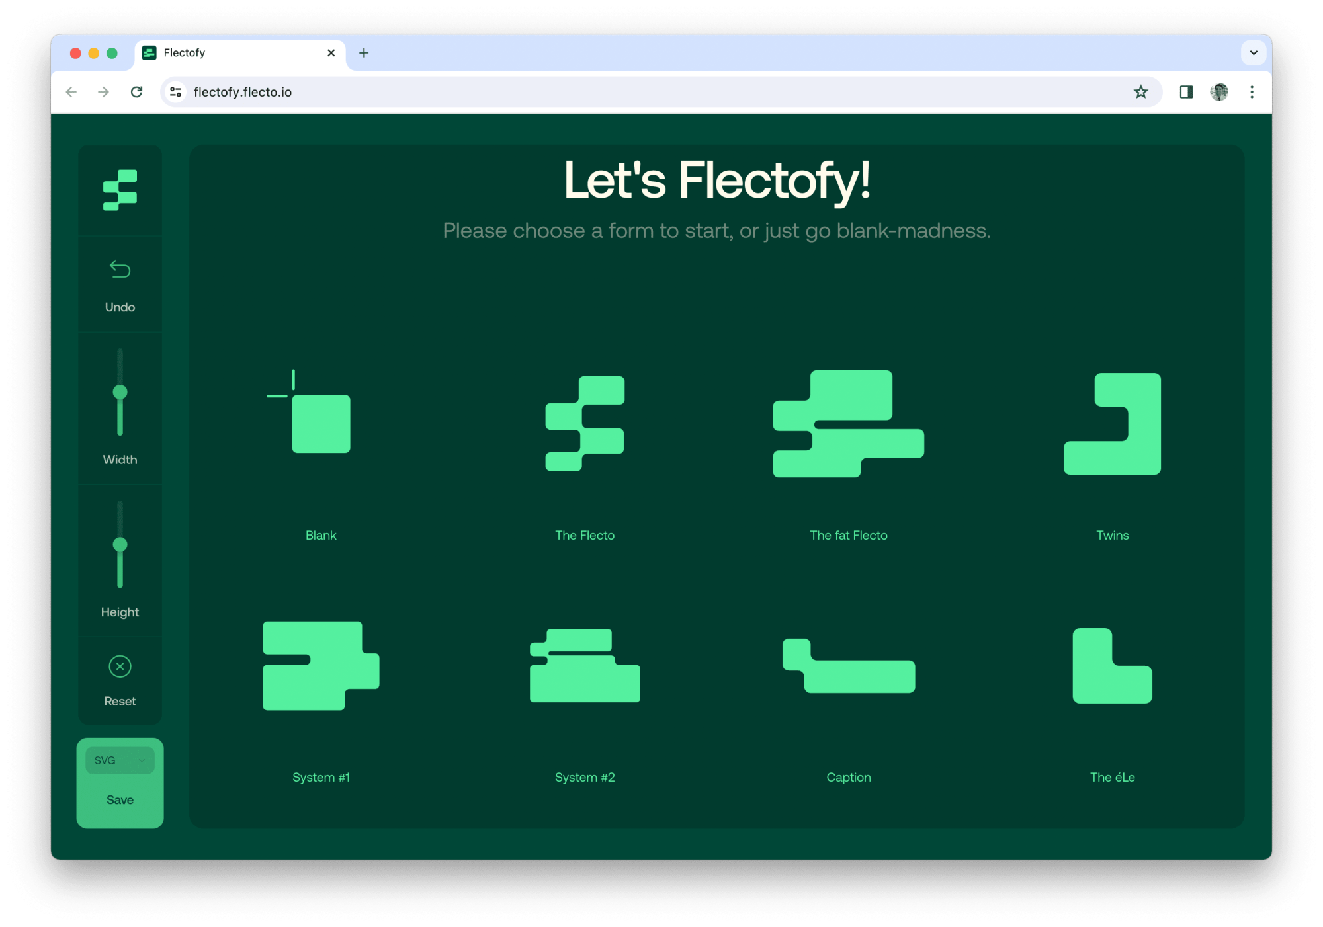Click the Save button

(120, 800)
